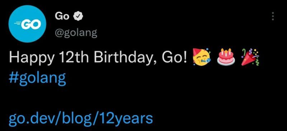
Task: Open the Go profile avatar
Action: click(28, 24)
